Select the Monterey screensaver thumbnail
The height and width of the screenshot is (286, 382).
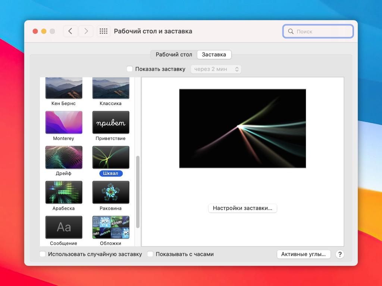point(64,123)
